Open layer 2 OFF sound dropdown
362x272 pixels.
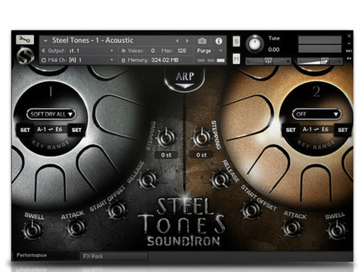(316, 114)
